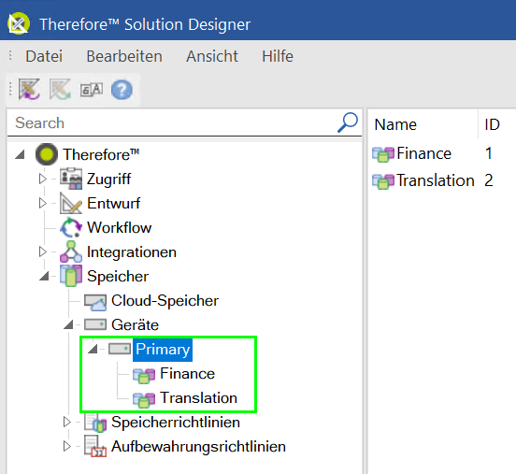Viewport: 516px width, 474px height.
Task: Expand the Entwurf tree node
Action: (x=42, y=203)
